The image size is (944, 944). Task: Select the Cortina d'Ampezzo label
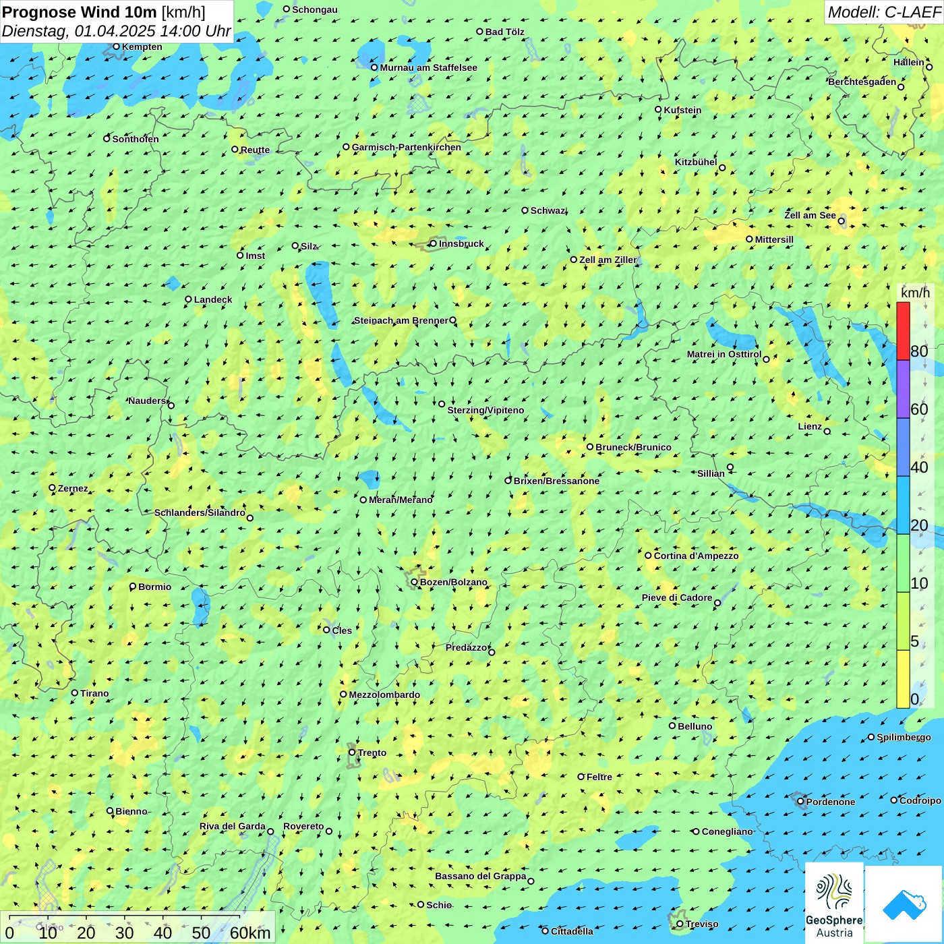click(x=696, y=556)
